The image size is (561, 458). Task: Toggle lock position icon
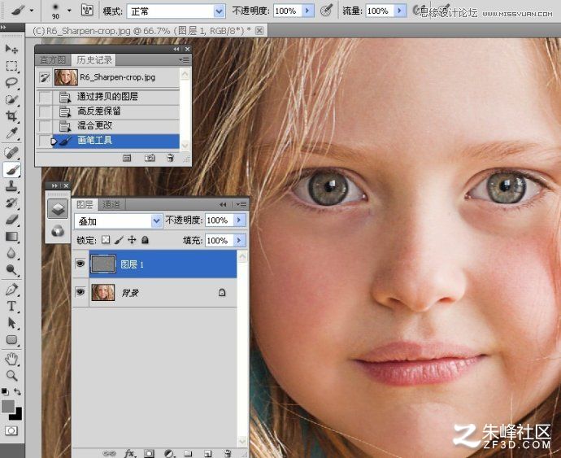(132, 239)
